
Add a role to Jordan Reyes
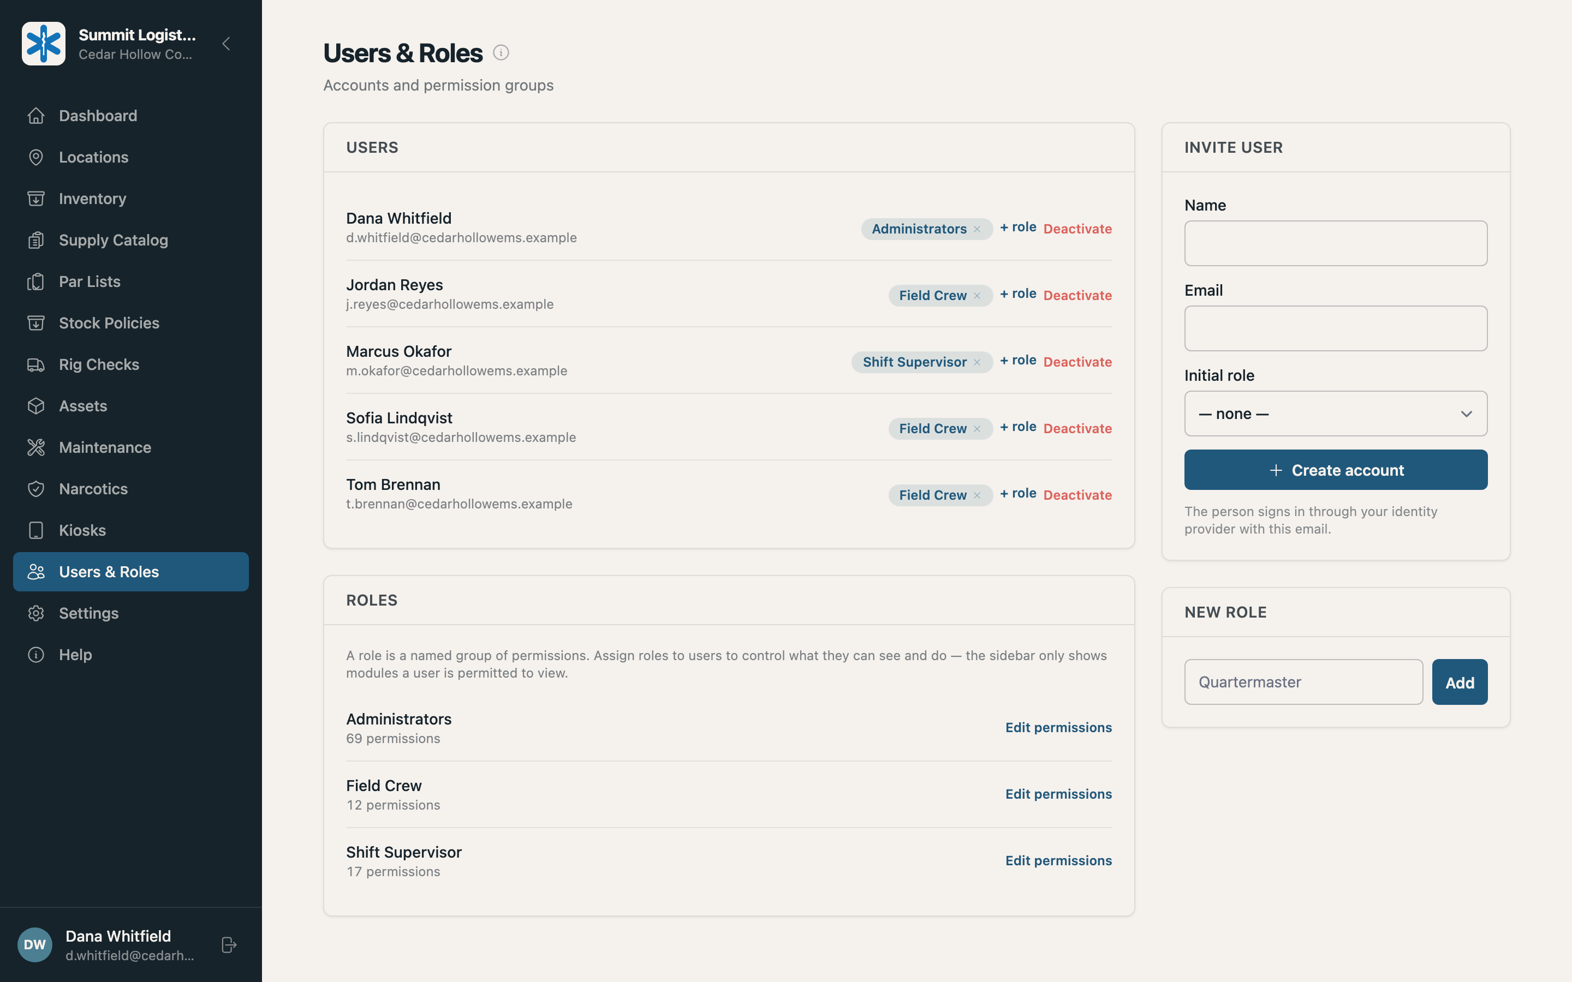point(1018,294)
